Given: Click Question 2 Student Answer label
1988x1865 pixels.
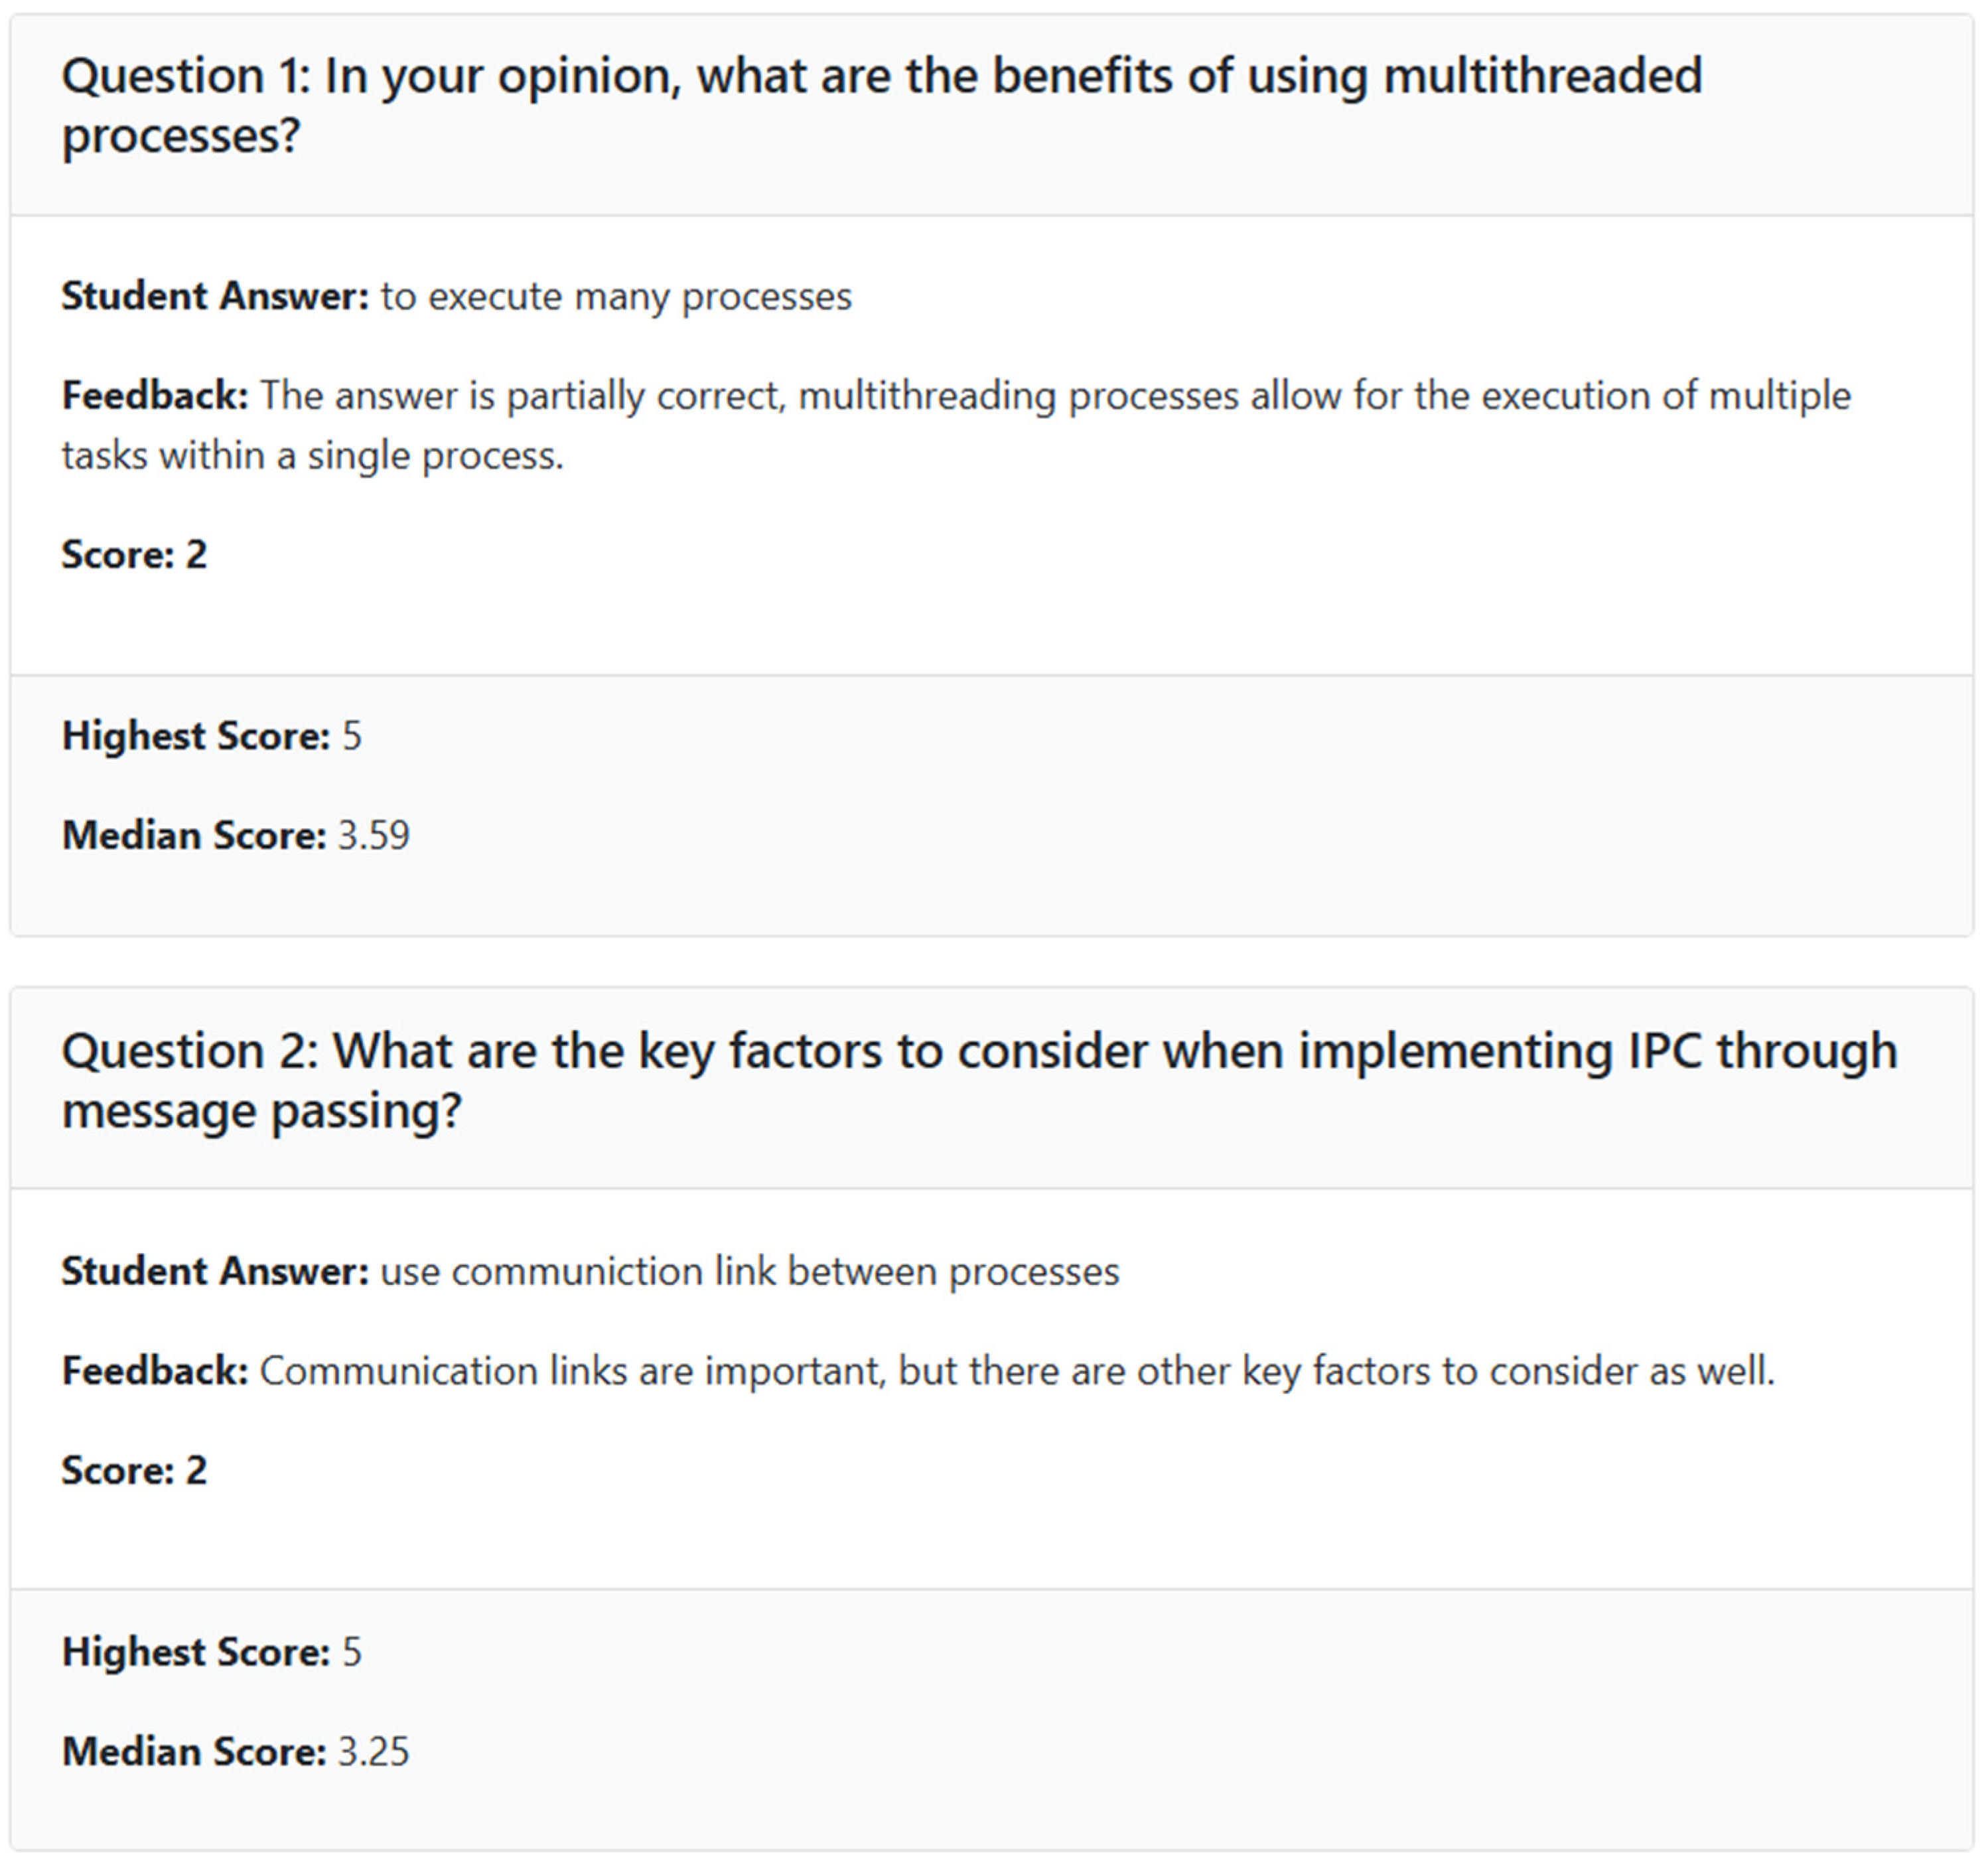Looking at the screenshot, I should pyautogui.click(x=215, y=1271).
